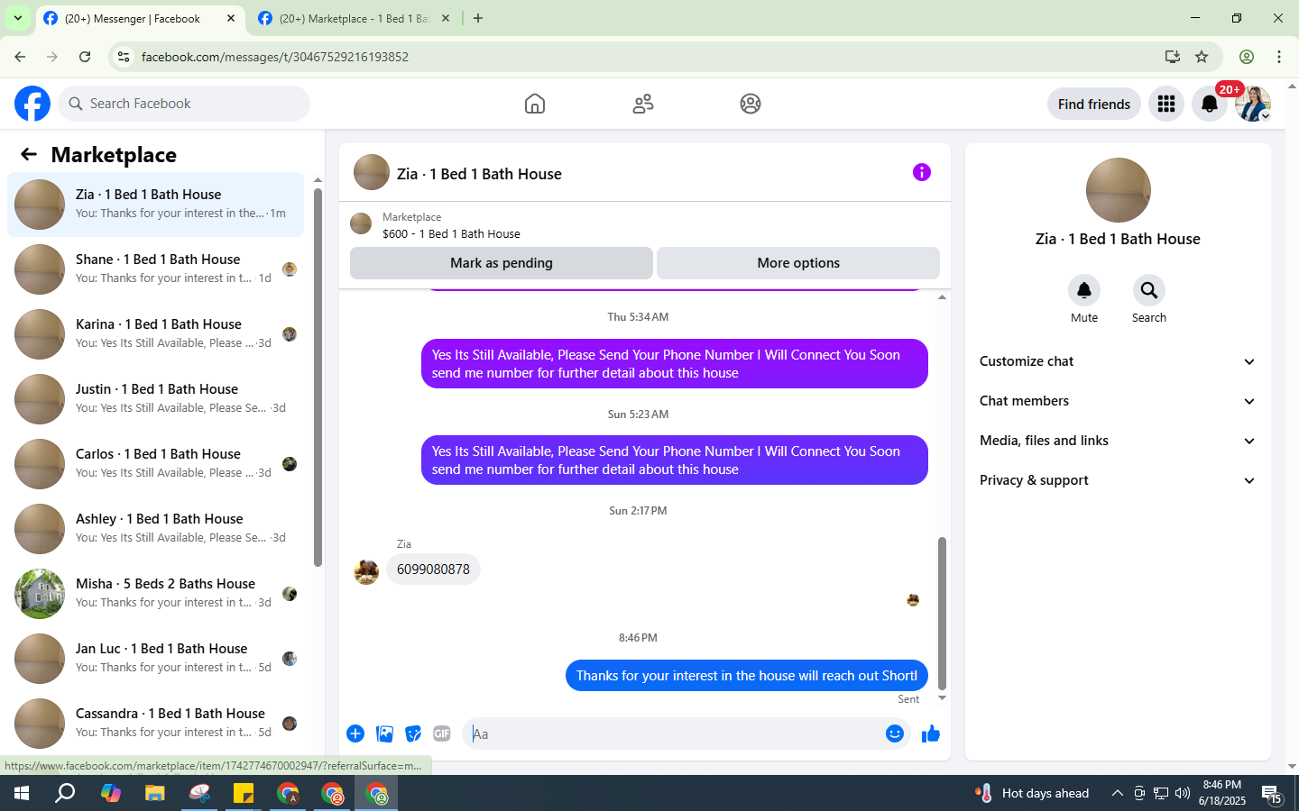Close the Marketplace browser tab
The width and height of the screenshot is (1299, 811).
click(x=445, y=18)
